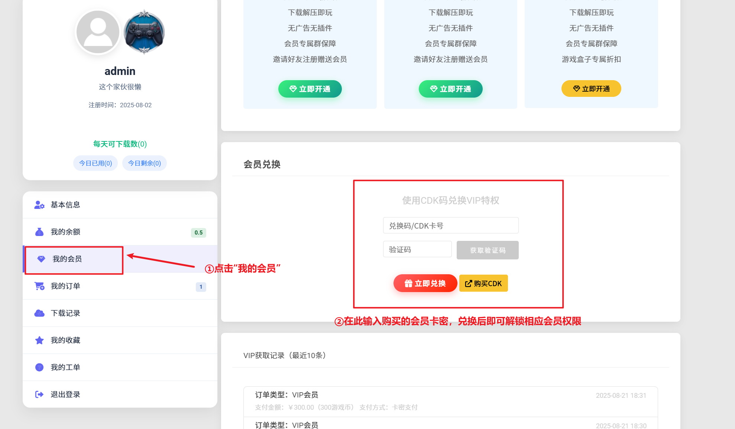Click 游戏盒子专属折扣 feature text
735x429 pixels.
(591, 59)
